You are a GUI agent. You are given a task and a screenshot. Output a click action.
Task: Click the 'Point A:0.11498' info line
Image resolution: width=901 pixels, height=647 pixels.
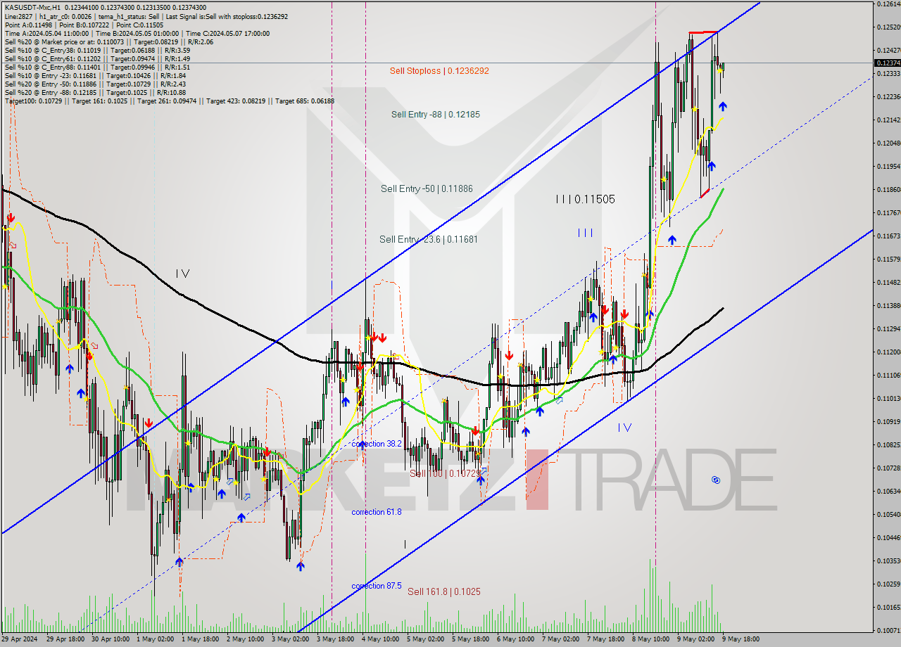coord(84,25)
